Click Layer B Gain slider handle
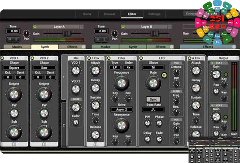The image size is (240, 163). [155, 33]
